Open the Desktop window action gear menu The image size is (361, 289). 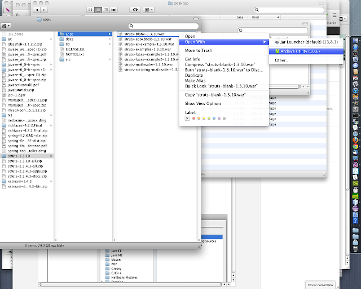click(x=148, y=10)
